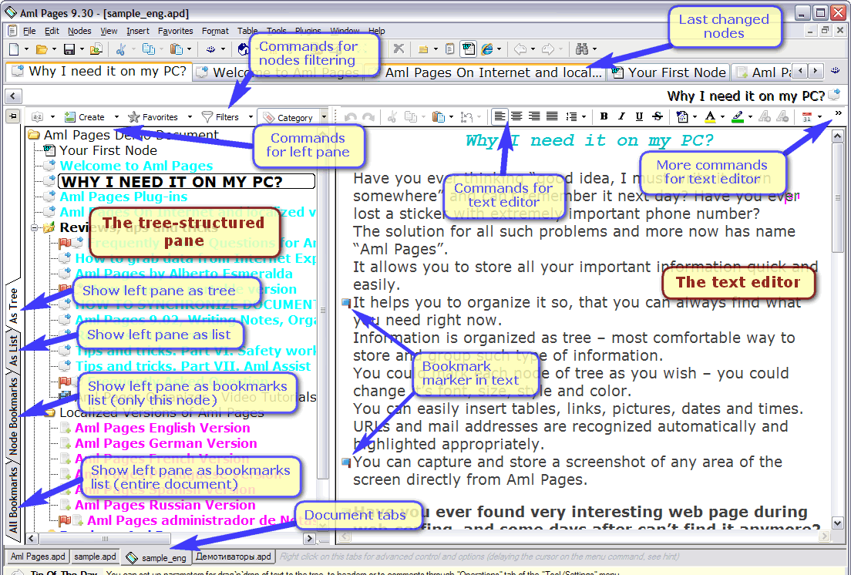This screenshot has width=851, height=575.
Task: Click the Bold formatting button
Action: tap(604, 117)
